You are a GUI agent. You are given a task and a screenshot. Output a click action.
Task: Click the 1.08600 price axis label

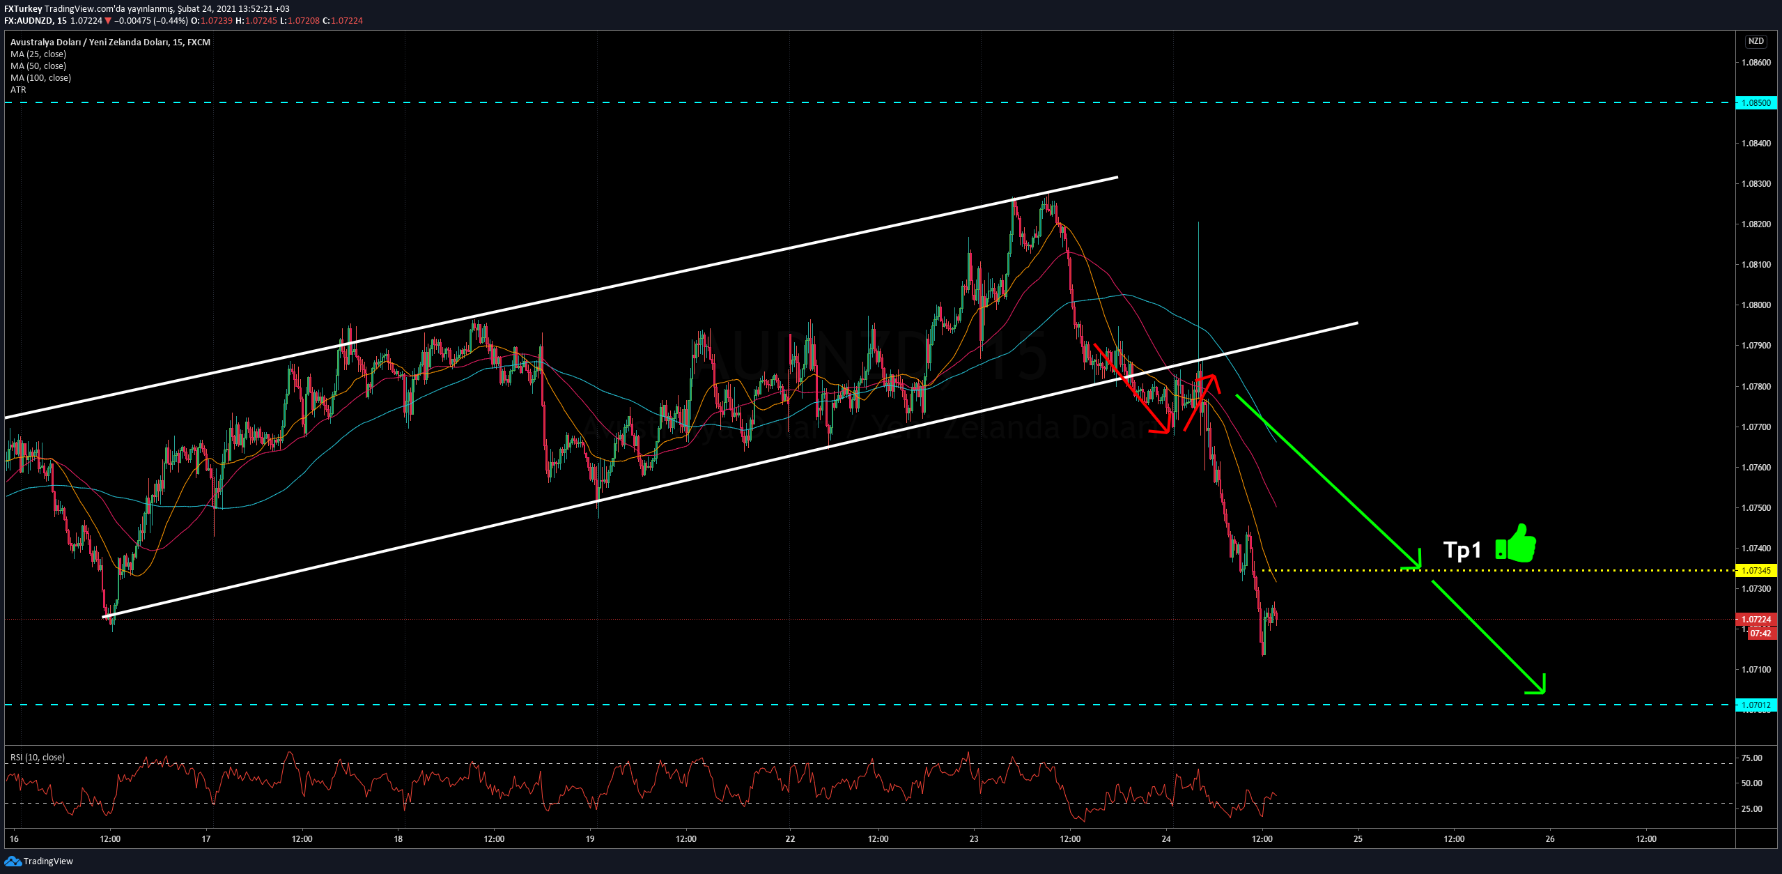tap(1756, 62)
